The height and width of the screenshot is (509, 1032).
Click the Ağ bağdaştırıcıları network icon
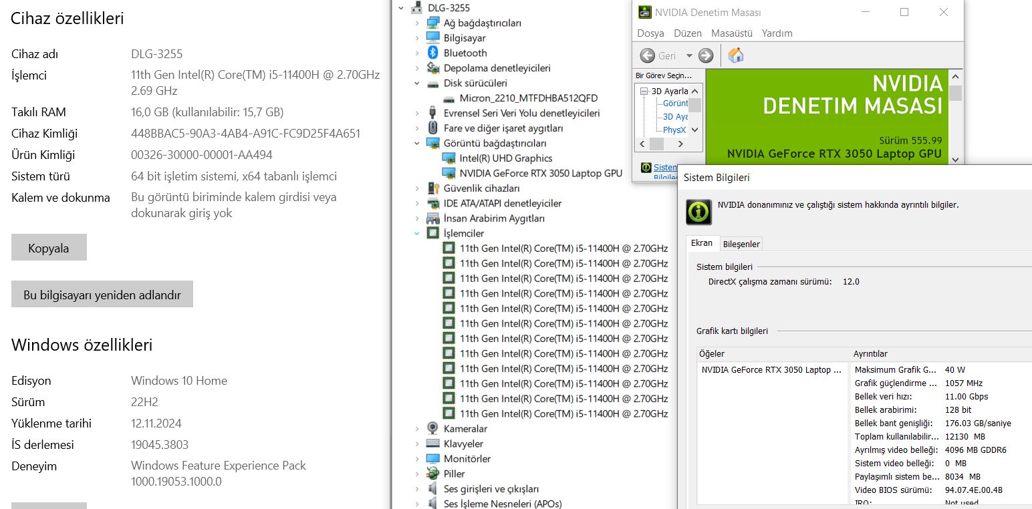(x=432, y=23)
